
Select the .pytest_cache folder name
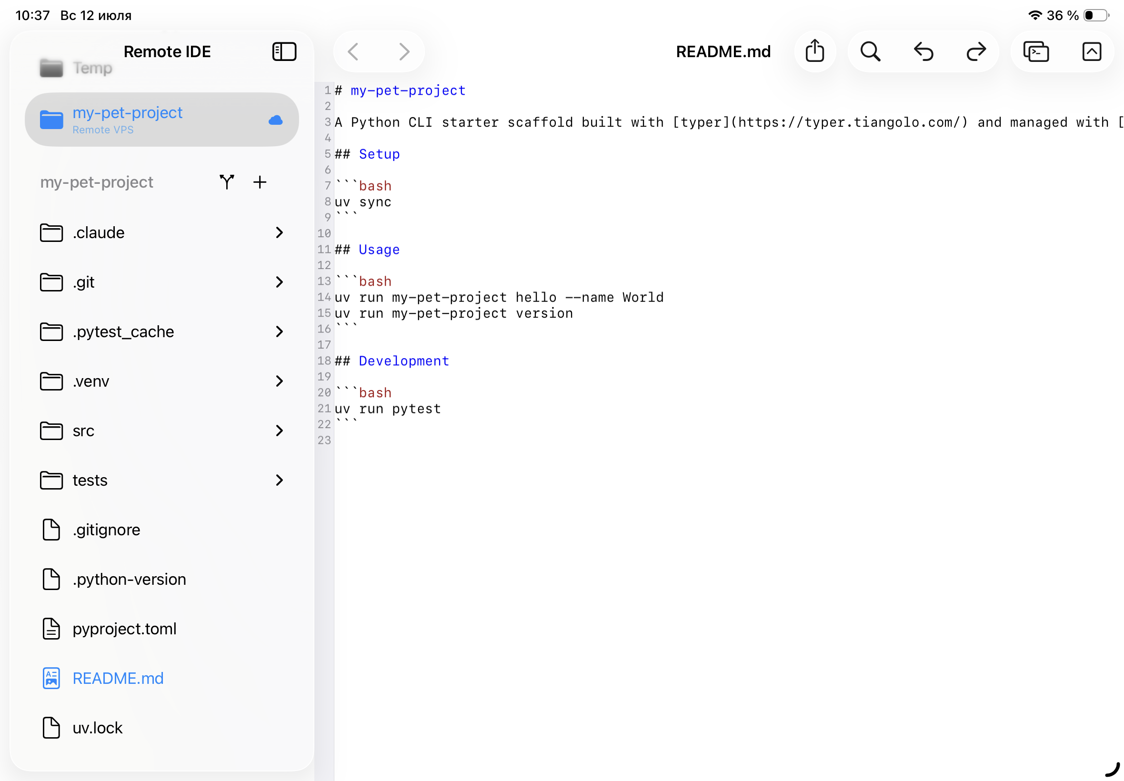123,332
